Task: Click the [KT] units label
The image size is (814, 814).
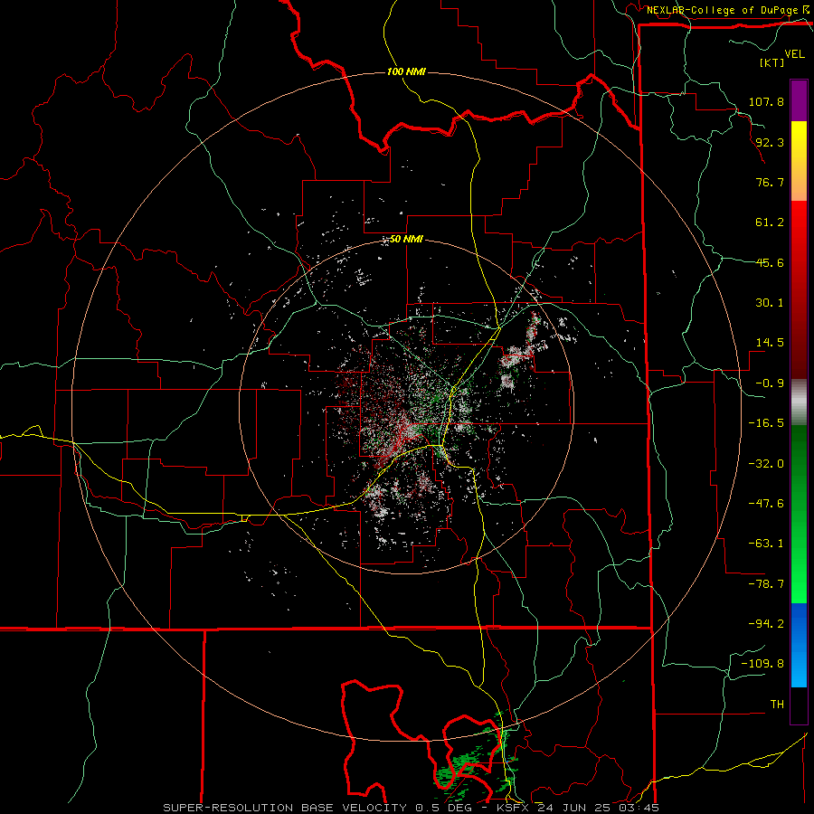Action: click(772, 62)
